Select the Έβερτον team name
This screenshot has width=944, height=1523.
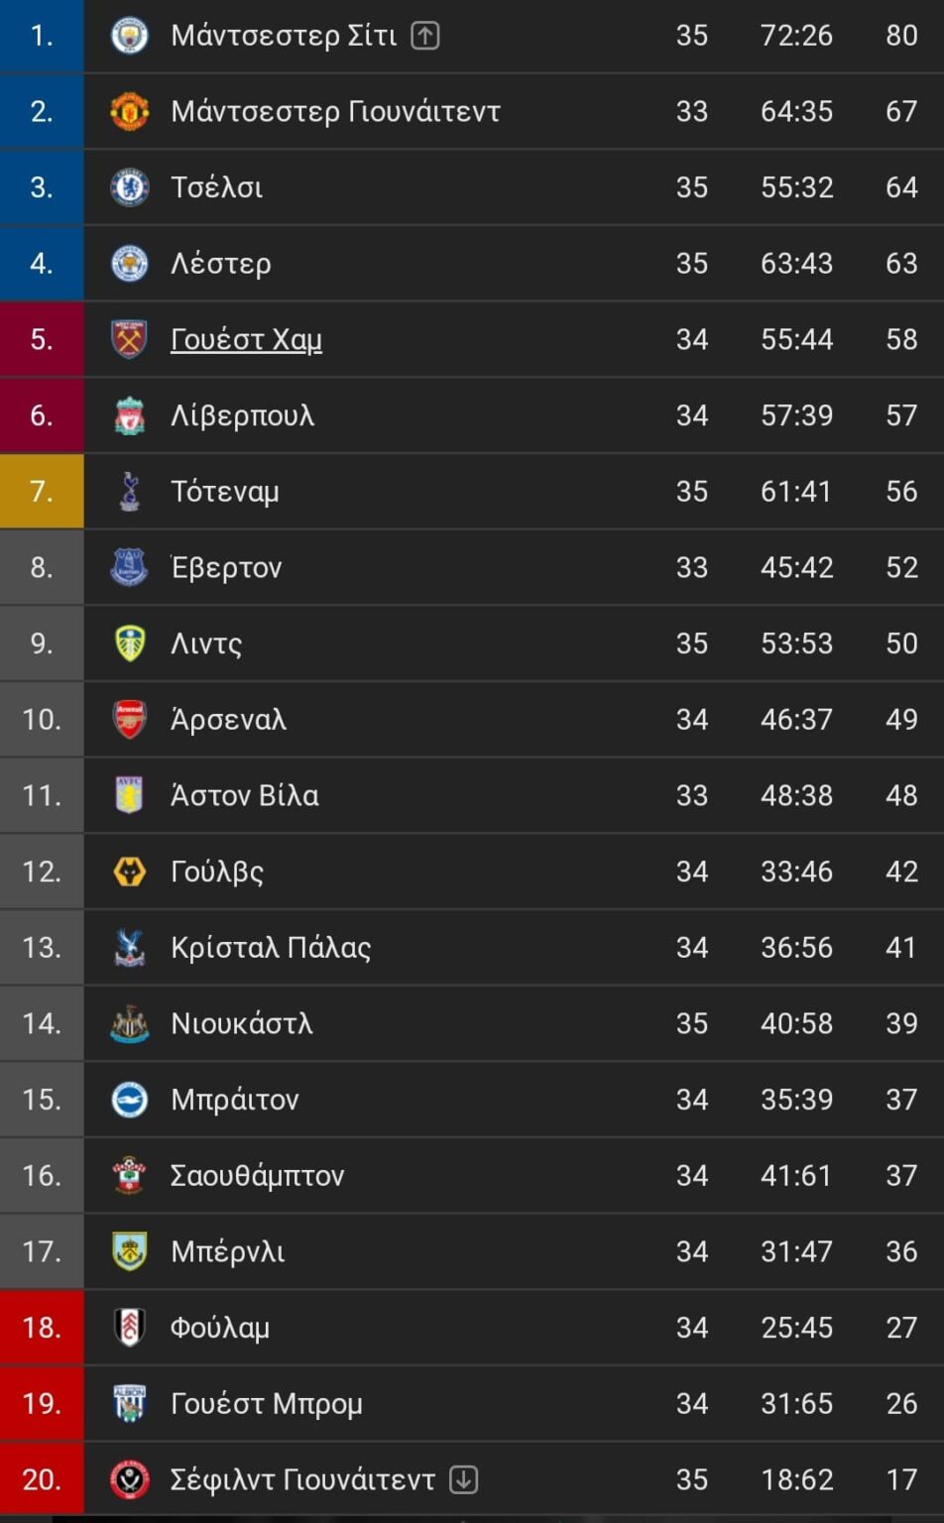[226, 567]
